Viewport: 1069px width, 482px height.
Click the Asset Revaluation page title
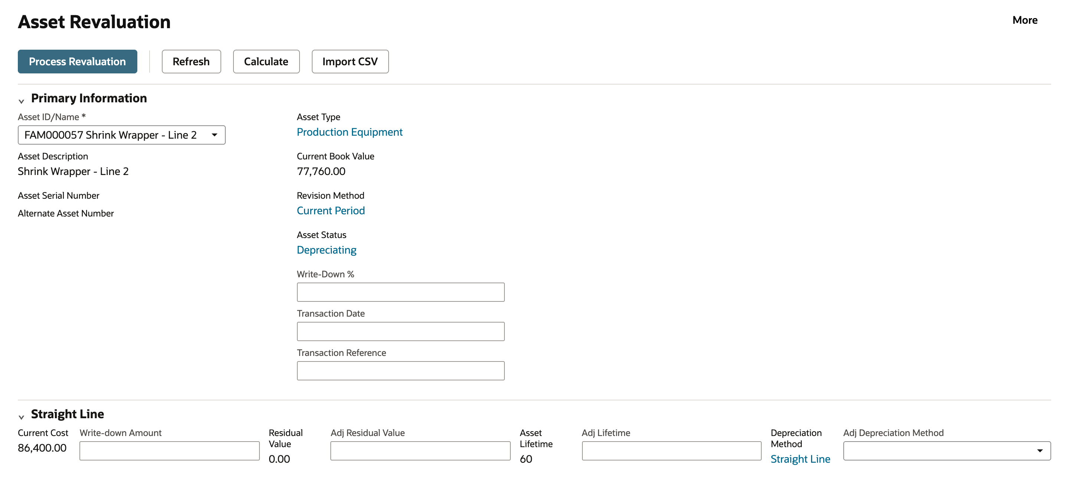94,22
